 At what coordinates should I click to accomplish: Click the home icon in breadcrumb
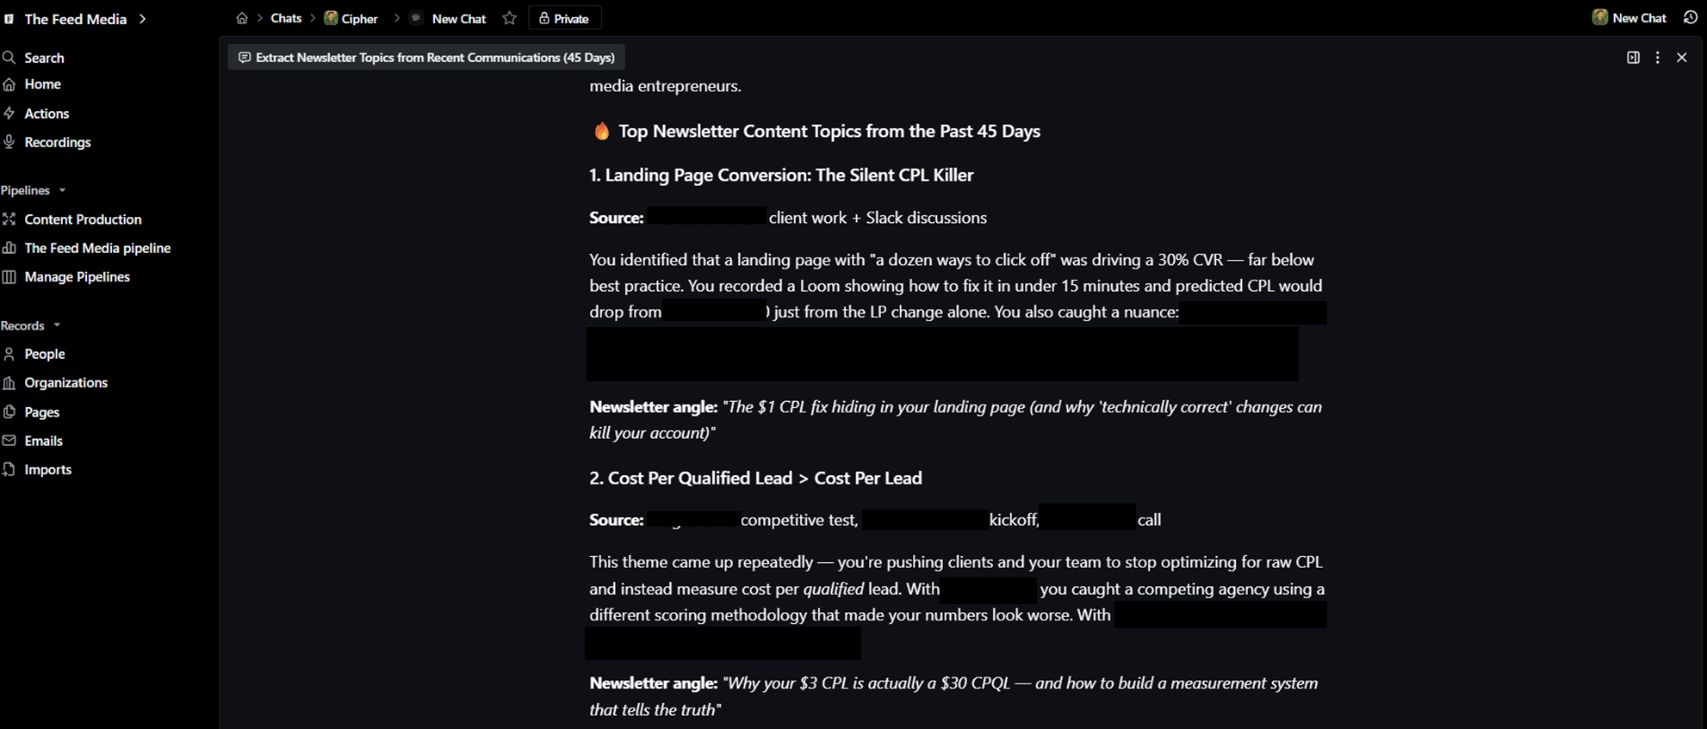pos(242,18)
